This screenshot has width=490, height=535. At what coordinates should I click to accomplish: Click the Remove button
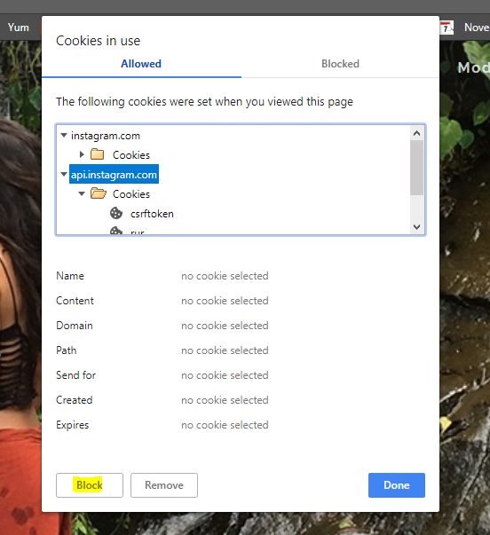click(x=164, y=484)
